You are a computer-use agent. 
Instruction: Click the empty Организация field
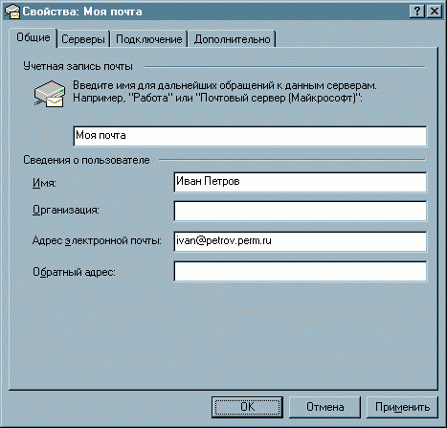[x=301, y=211]
